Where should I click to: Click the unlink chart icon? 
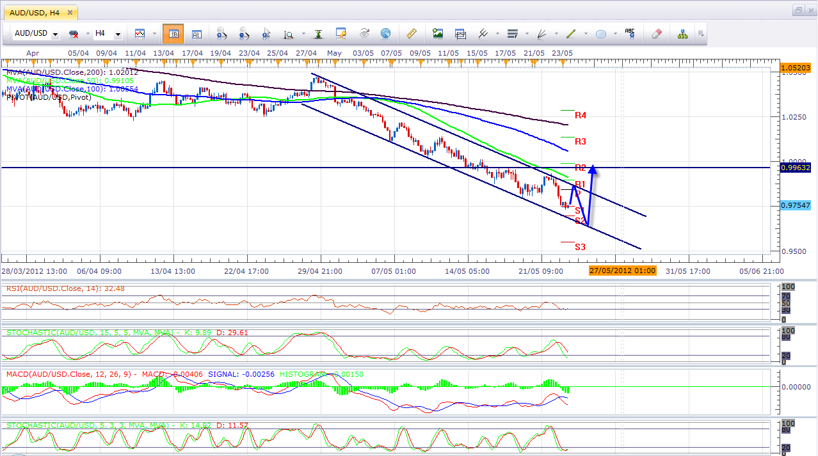click(74, 34)
